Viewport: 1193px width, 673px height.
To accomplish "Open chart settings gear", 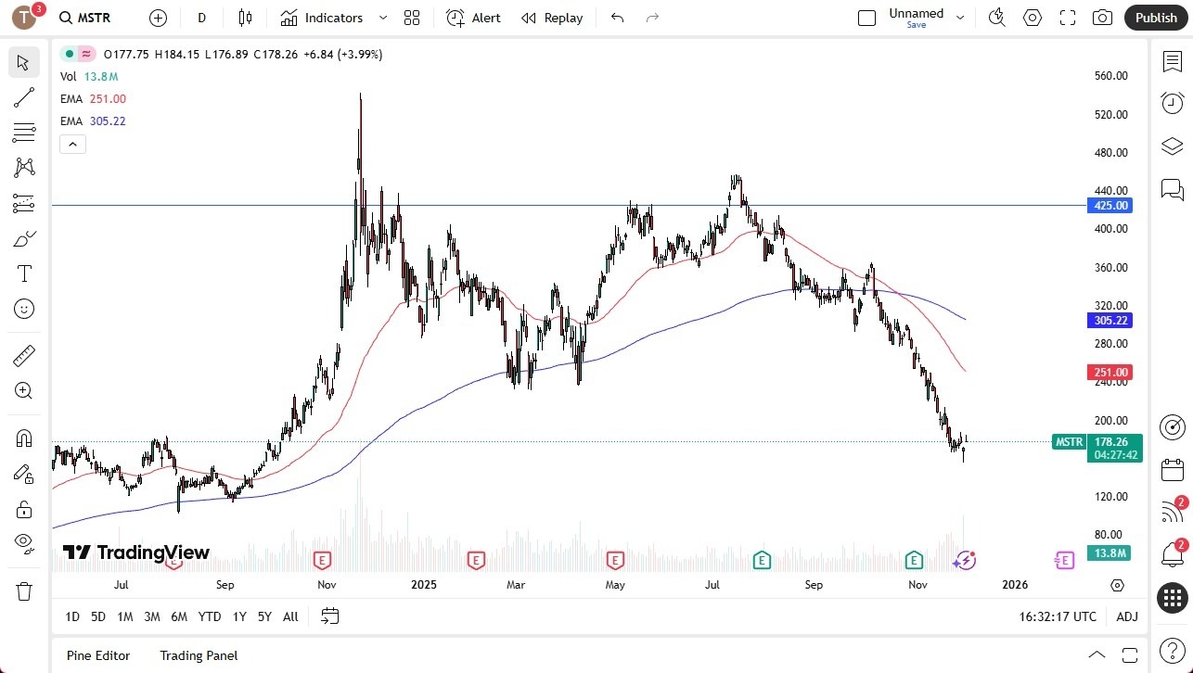I will click(1032, 17).
